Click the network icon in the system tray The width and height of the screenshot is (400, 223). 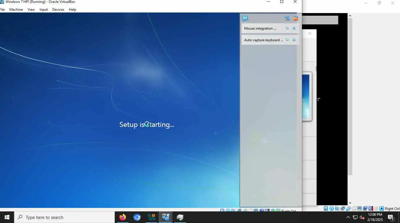pyautogui.click(x=355, y=217)
